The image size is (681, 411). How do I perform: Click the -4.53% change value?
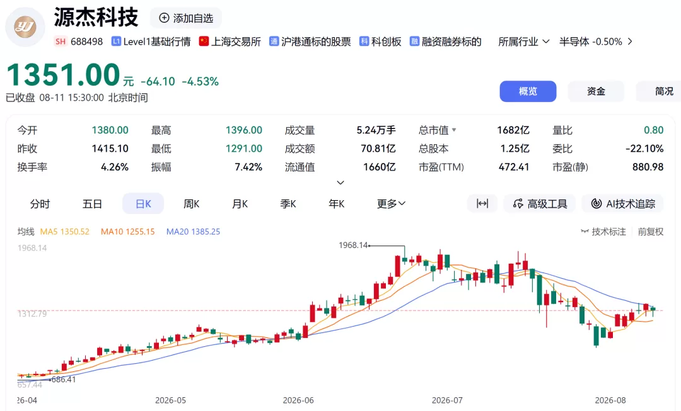(x=201, y=81)
